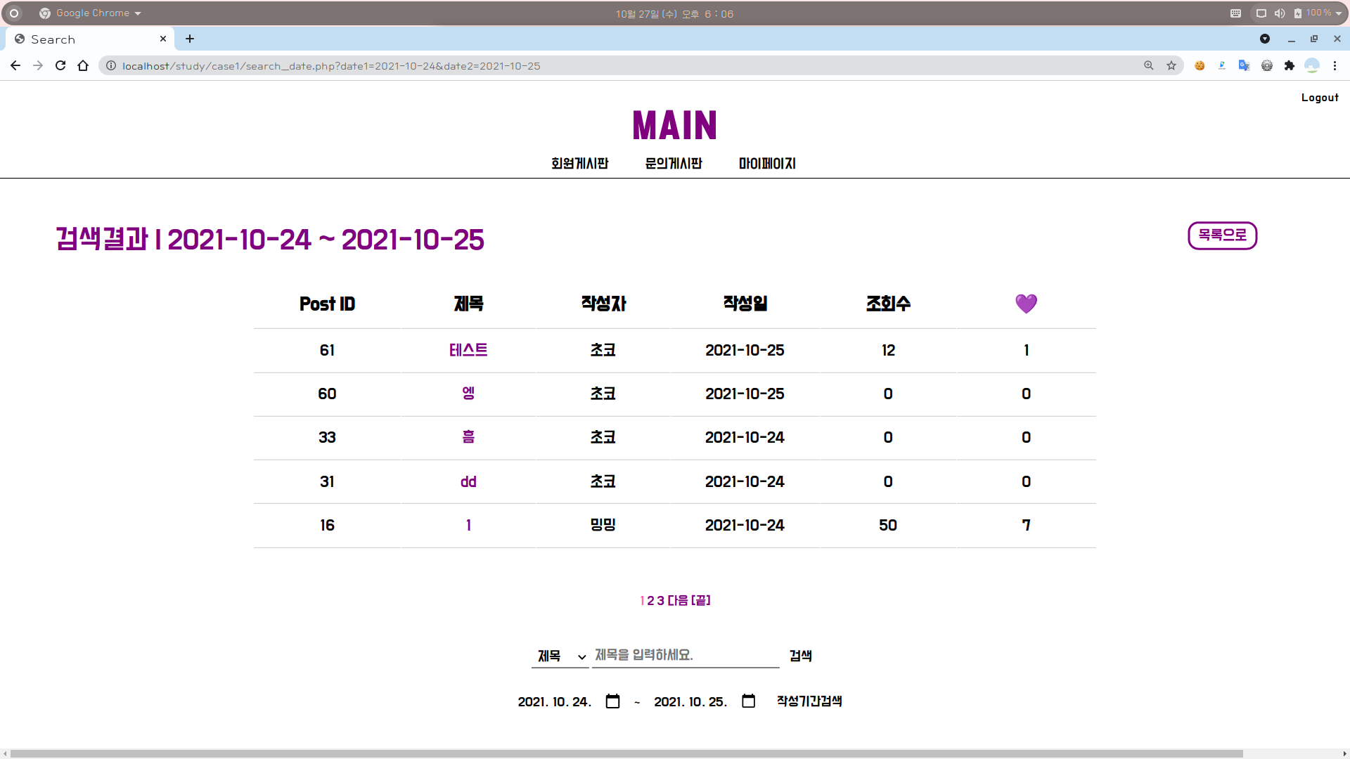Expand Google Chrome app menu in top bar
This screenshot has width=1350, height=759.
pos(91,13)
